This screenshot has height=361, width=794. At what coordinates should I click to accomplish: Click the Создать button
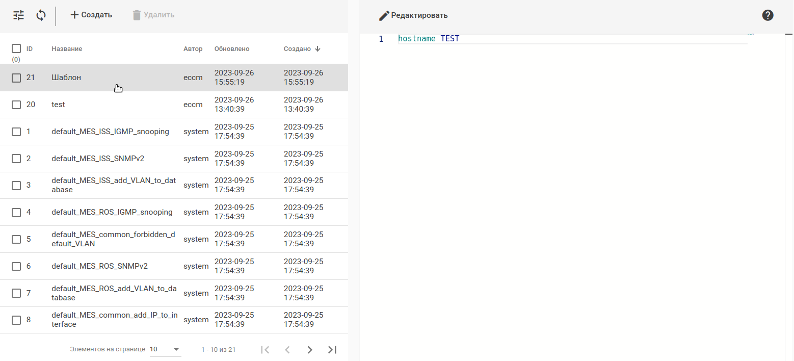pyautogui.click(x=91, y=15)
